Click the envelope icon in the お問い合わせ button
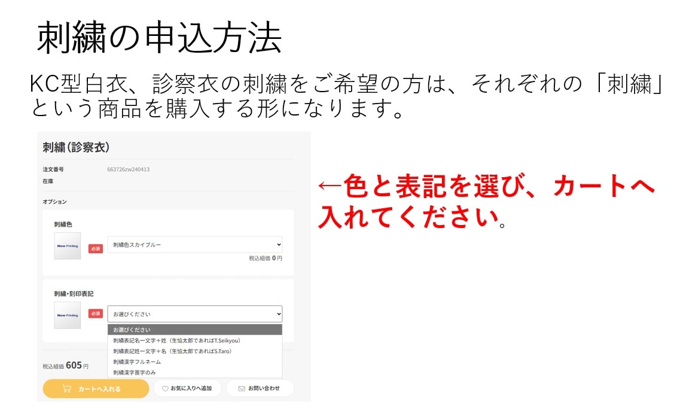 (242, 388)
